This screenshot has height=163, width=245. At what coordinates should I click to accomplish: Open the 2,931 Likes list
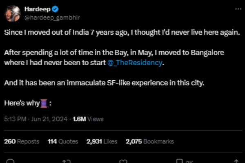pos(102,141)
